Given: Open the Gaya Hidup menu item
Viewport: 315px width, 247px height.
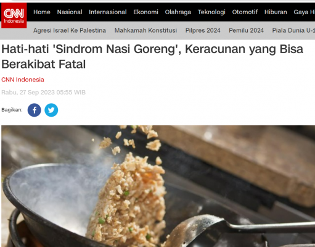Looking at the screenshot, I should pyautogui.click(x=304, y=12).
